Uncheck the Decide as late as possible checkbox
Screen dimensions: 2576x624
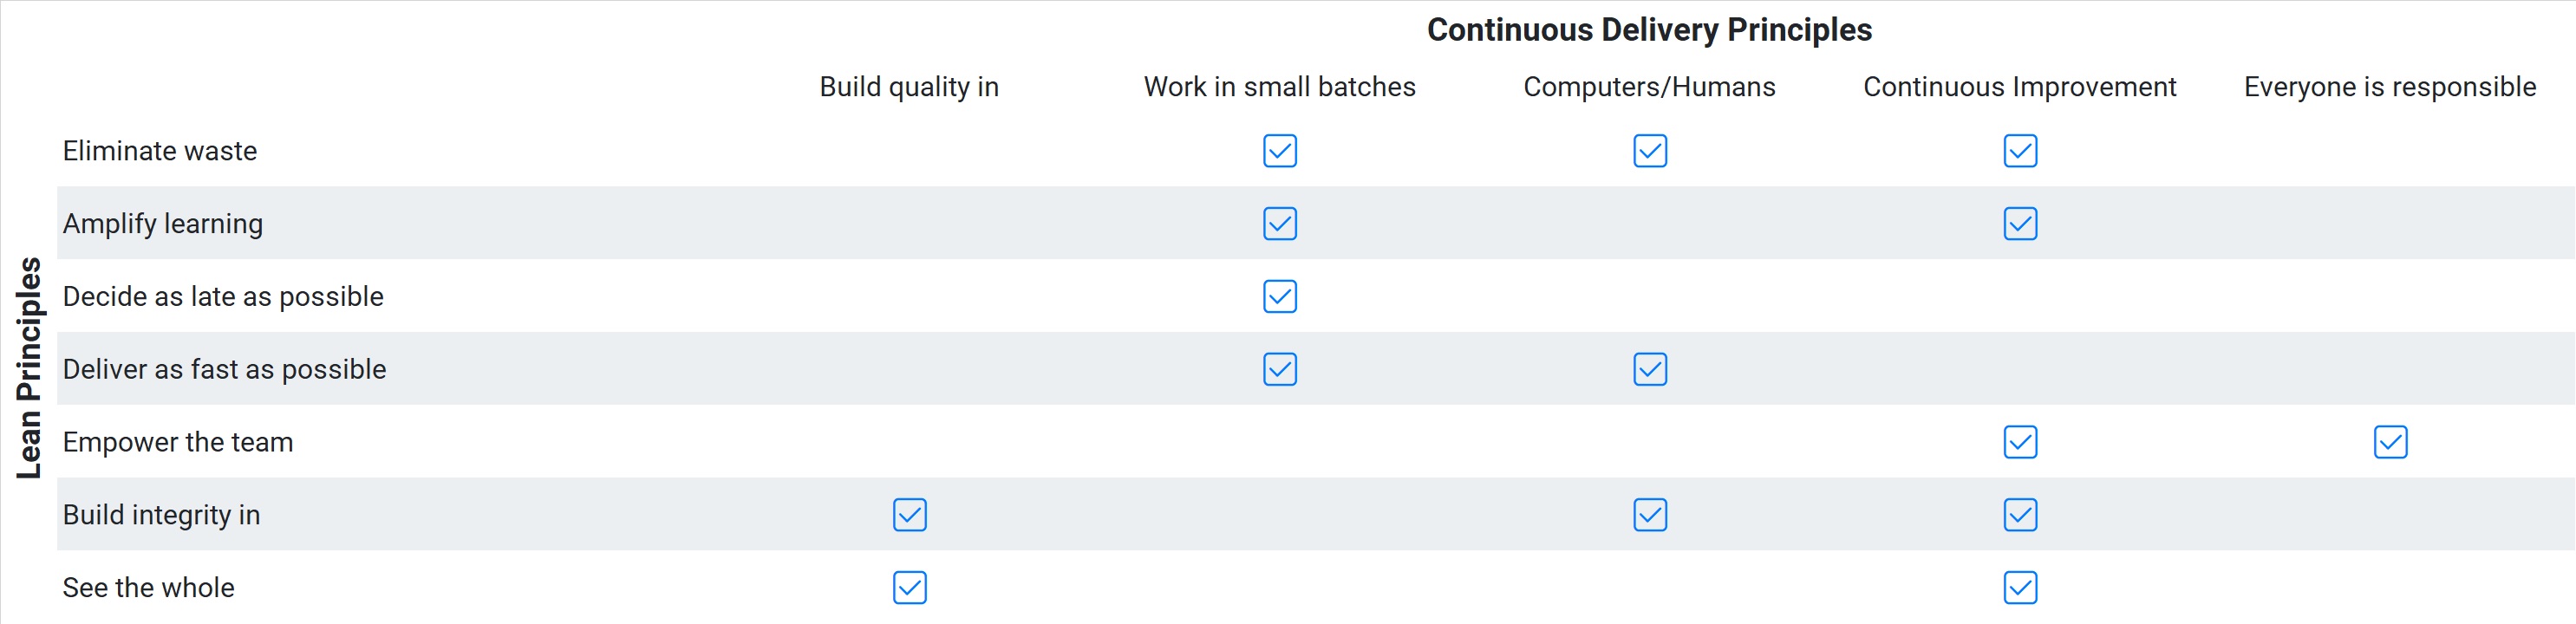pyautogui.click(x=1279, y=297)
